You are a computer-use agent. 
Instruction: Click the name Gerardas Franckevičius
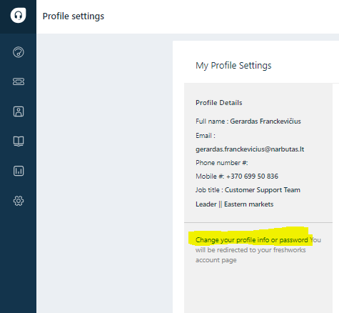[265, 121]
